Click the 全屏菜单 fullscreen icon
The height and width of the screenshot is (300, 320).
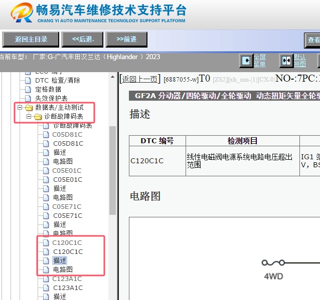(x=246, y=61)
